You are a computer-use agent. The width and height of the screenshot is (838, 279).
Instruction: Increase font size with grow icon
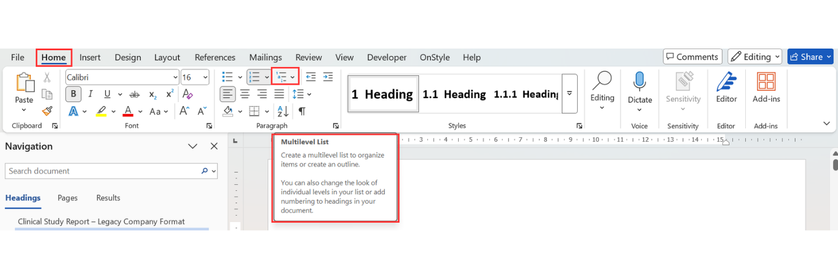(184, 111)
